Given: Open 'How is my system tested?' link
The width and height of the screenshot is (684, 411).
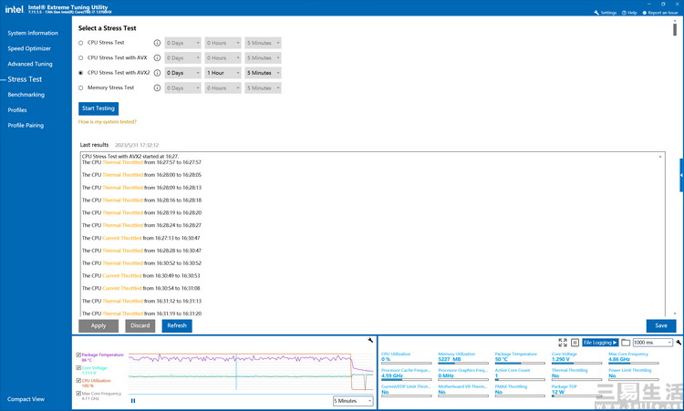Looking at the screenshot, I should click(108, 122).
